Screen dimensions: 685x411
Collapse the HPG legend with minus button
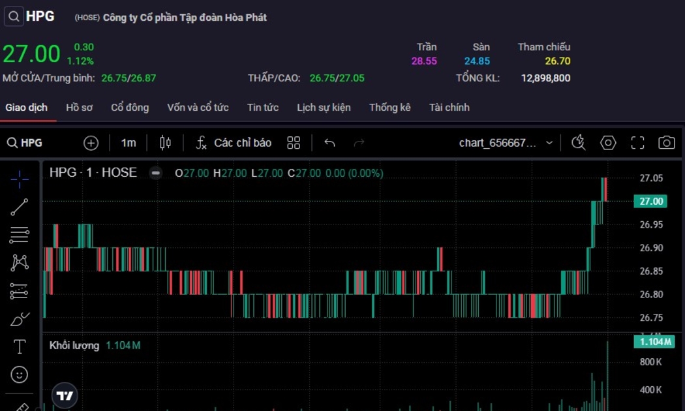pyautogui.click(x=155, y=173)
